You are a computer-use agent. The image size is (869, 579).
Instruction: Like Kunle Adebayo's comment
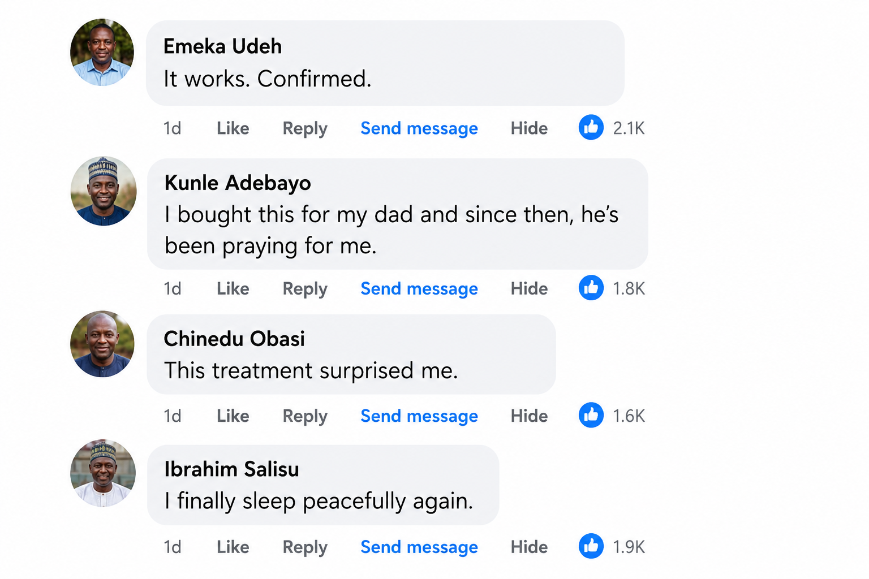pyautogui.click(x=233, y=289)
